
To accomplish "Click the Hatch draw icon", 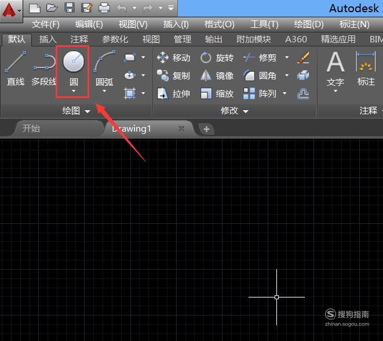I will (130, 93).
